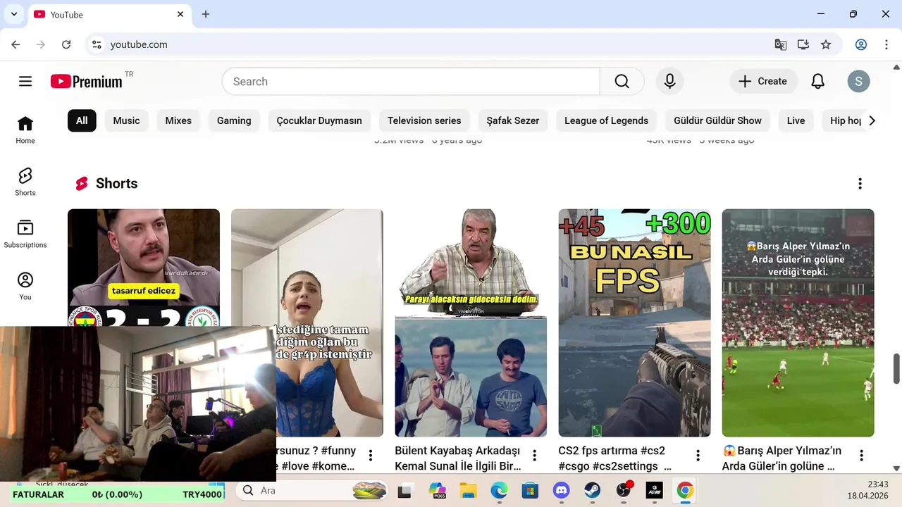The image size is (902, 507).
Task: Open options for Bülent Kayabaş short
Action: [534, 456]
